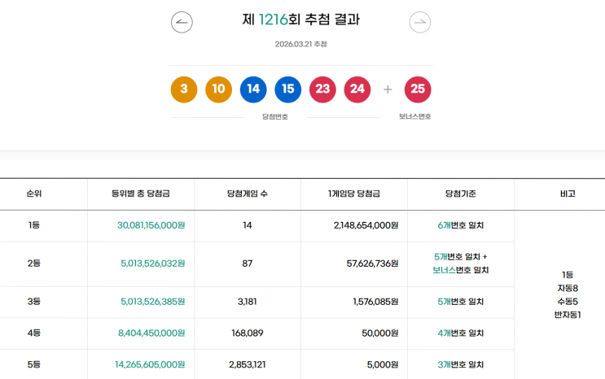This screenshot has width=605, height=379.
Task: Click winner count 87 in 2등 row
Action: click(x=248, y=264)
